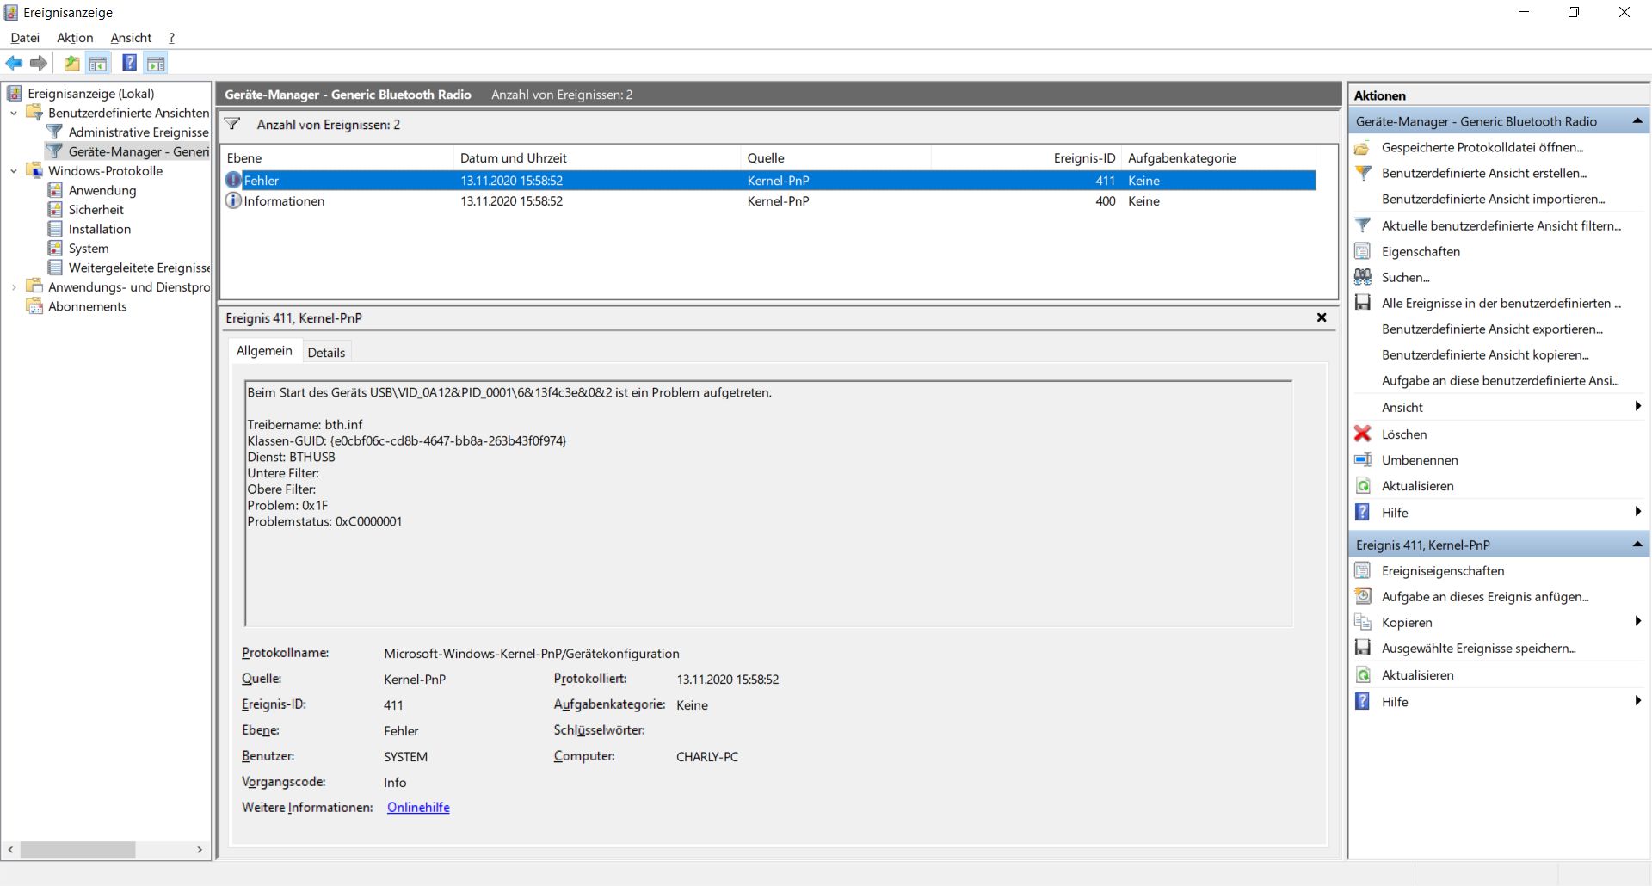The height and width of the screenshot is (886, 1652).
Task: Select Abonnements in the tree
Action: [x=88, y=306]
